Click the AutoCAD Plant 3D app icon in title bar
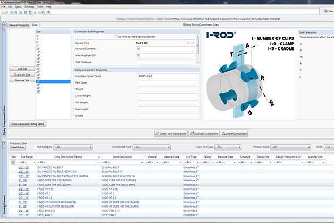 (x=3, y=2)
